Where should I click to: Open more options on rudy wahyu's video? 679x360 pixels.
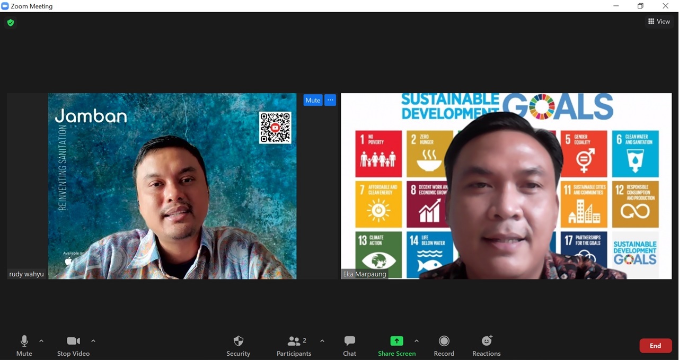(x=330, y=100)
